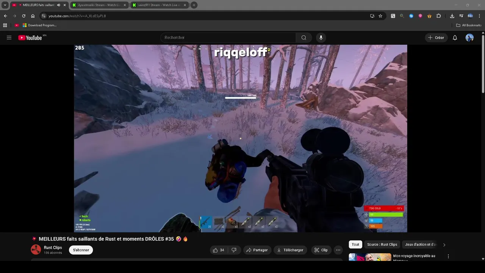485x273 pixels.
Task: Show more filter chips with the arrow
Action: tap(444, 245)
